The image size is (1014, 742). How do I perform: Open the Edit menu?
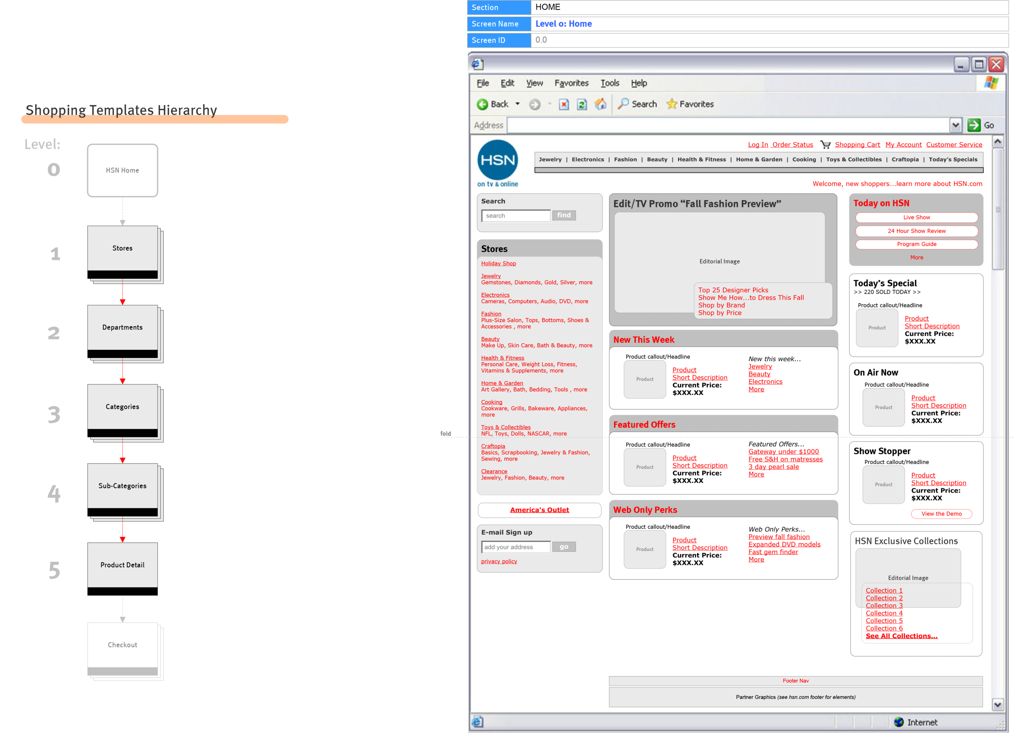point(507,83)
